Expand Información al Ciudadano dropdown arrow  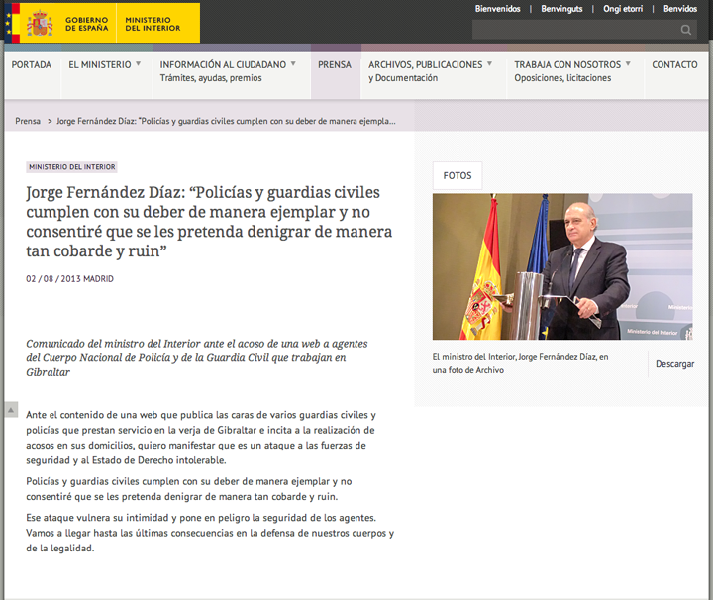coord(293,64)
